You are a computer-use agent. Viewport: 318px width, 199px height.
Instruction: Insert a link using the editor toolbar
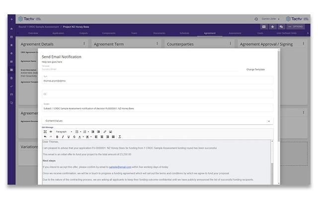(105, 132)
